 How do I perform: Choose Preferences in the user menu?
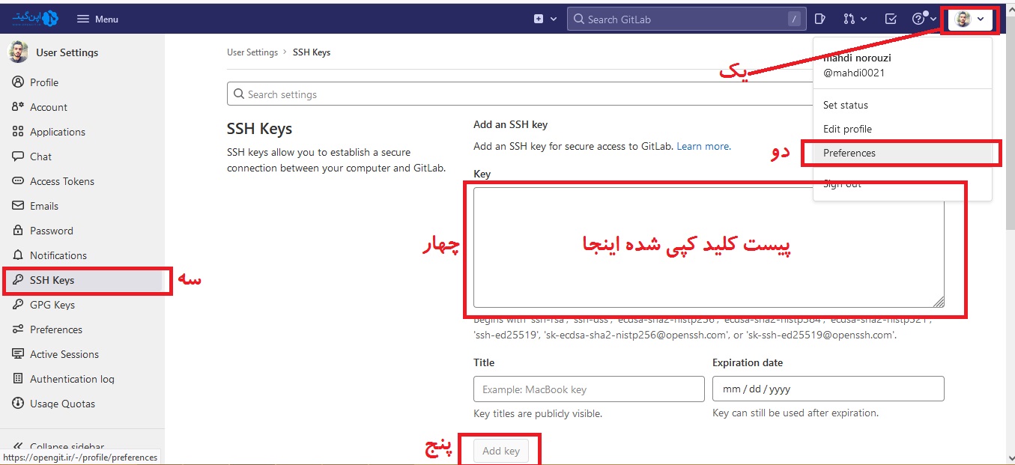tap(849, 153)
